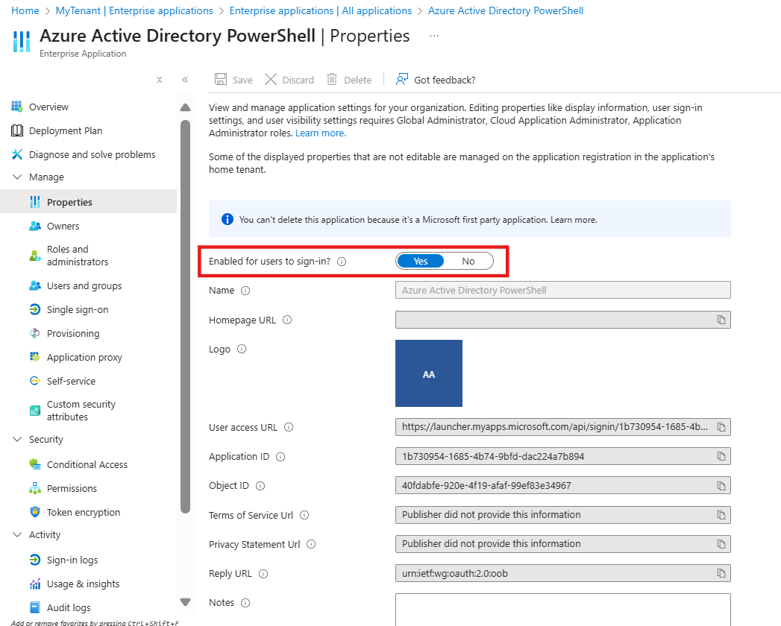Click the info icon beside Notes
Viewport: 781px width, 626px height.
click(x=245, y=603)
